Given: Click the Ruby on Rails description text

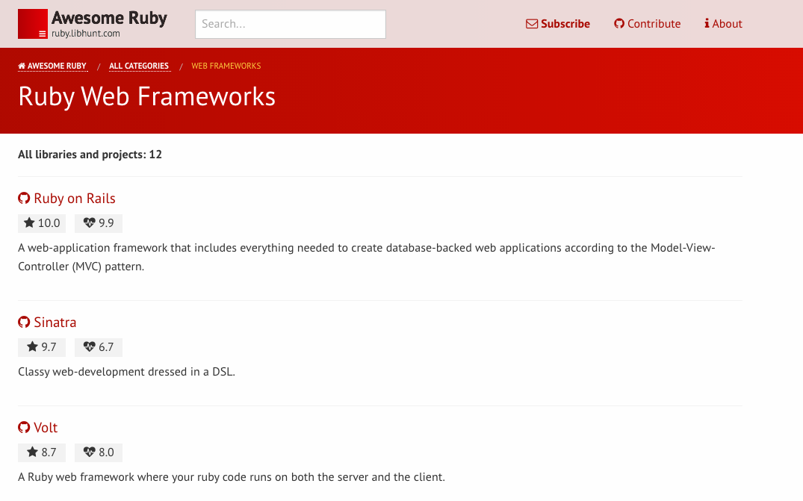Looking at the screenshot, I should click(367, 257).
